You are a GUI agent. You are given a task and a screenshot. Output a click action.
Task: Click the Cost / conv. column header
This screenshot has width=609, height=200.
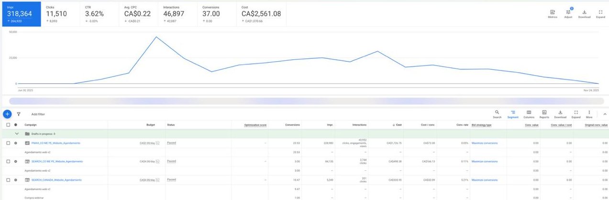[x=428, y=125]
